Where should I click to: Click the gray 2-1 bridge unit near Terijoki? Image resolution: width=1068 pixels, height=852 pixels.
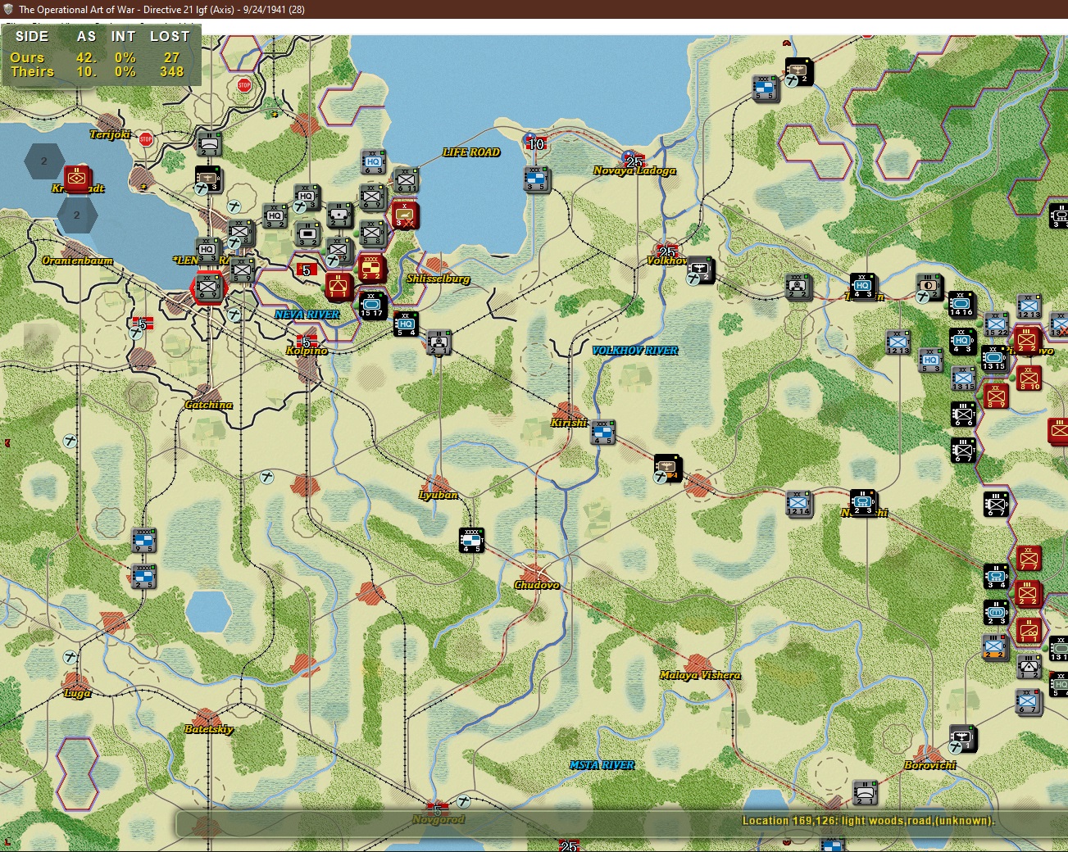(x=209, y=143)
